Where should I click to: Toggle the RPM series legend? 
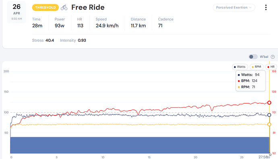coord(257,67)
